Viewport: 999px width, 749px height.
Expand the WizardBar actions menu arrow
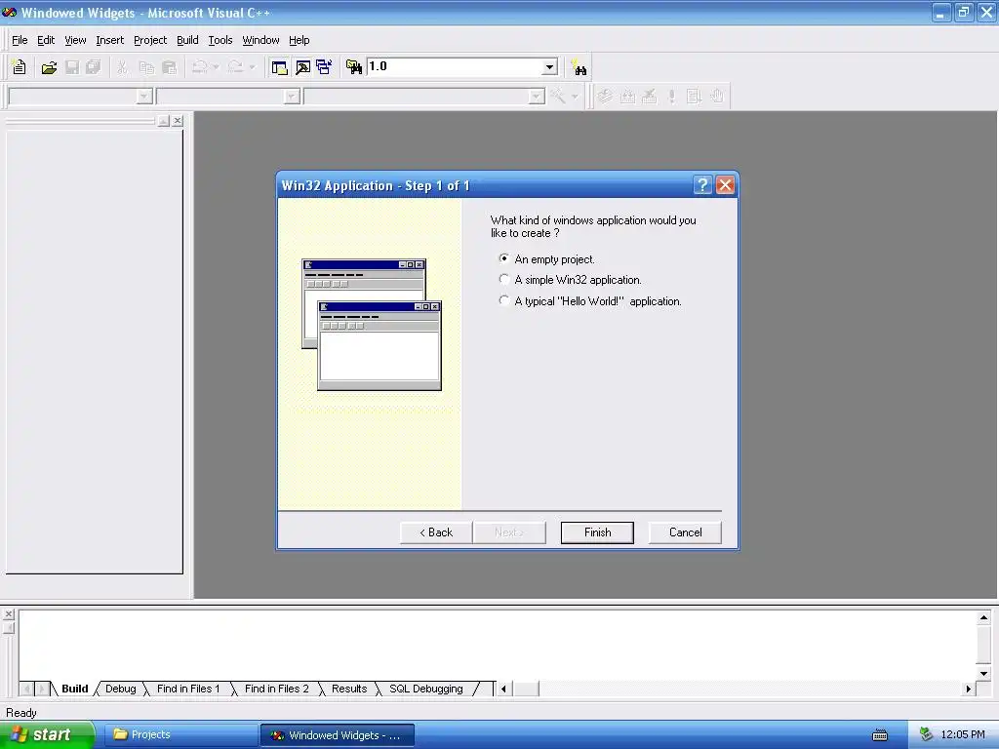575,97
